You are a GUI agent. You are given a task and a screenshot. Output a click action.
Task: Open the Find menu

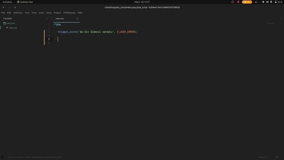tap(27, 13)
